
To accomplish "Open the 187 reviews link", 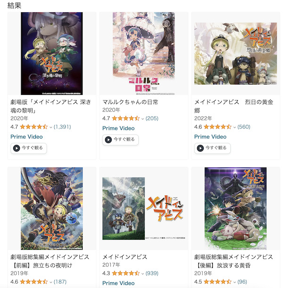I will tap(60, 282).
